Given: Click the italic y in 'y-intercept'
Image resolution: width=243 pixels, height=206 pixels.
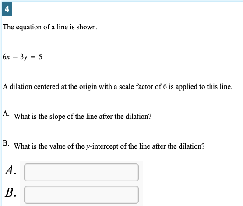Looking at the screenshot, I should click(88, 147).
